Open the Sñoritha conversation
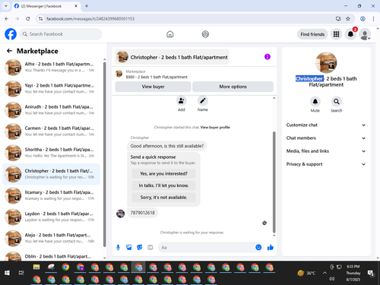This screenshot has height=285, width=380. coord(52,153)
